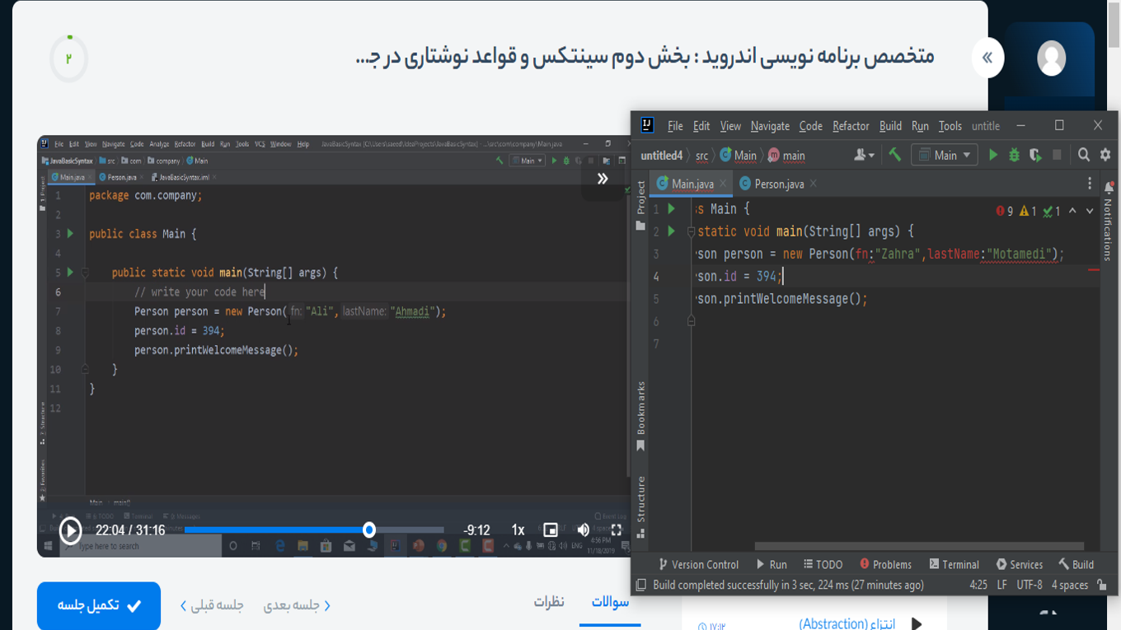The height and width of the screenshot is (630, 1121).
Task: Click the grey Stop square in the IntelliJ toolbar
Action: (x=1057, y=155)
